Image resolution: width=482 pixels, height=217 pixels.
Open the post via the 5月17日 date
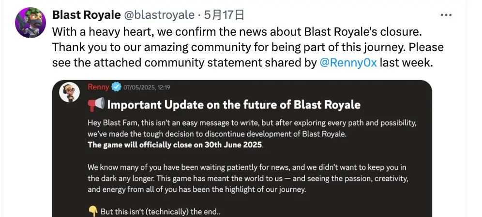224,15
